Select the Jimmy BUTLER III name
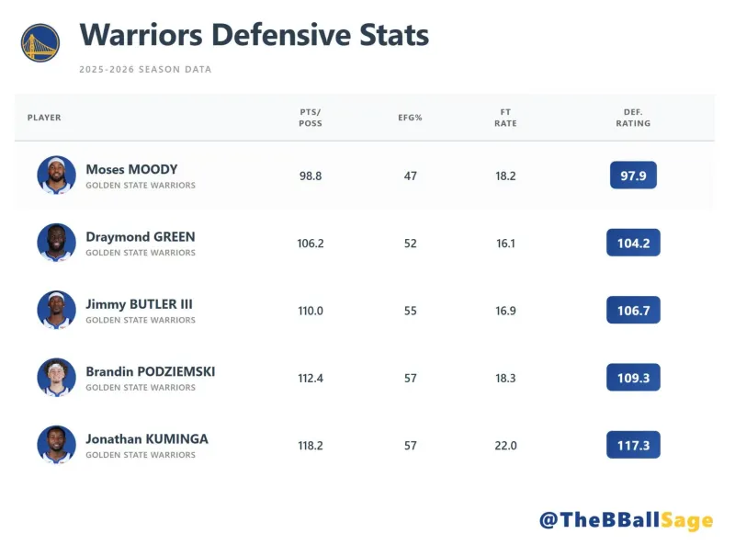 point(139,304)
